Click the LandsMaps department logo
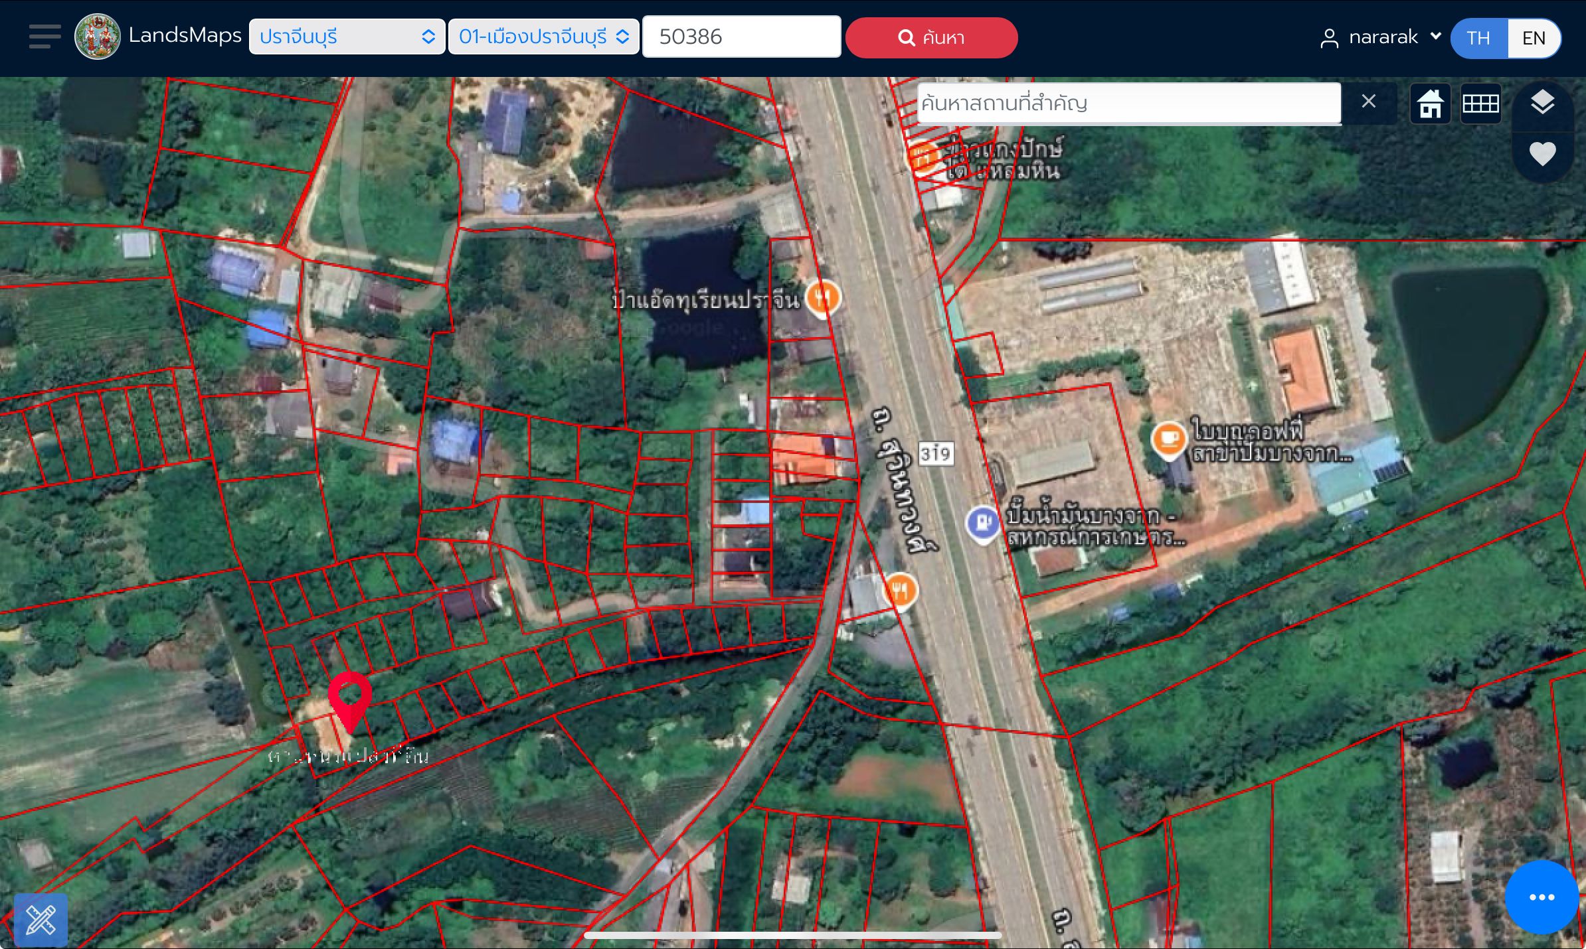The width and height of the screenshot is (1586, 949). pyautogui.click(x=98, y=36)
